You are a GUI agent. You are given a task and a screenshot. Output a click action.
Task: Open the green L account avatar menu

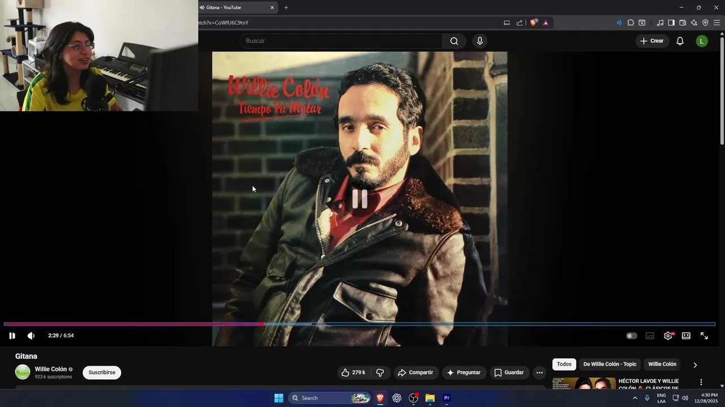[x=702, y=41]
